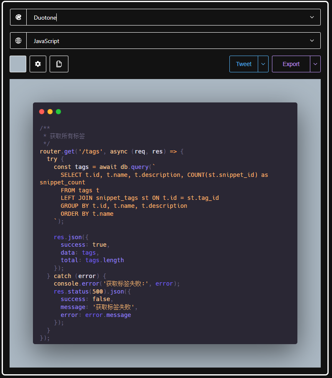Open the Tweet options dropdown arrow
Image resolution: width=332 pixels, height=378 pixels.
coord(263,64)
